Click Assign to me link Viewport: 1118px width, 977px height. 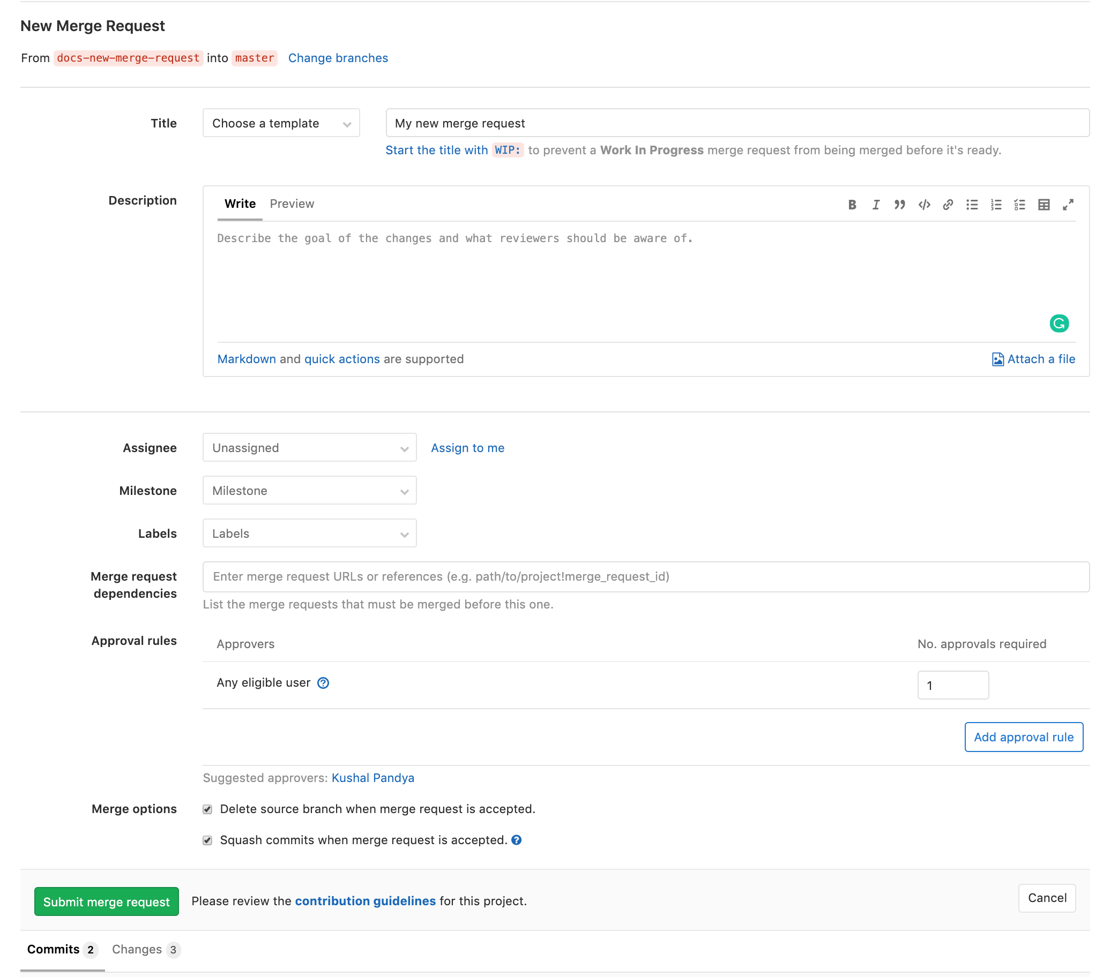pyautogui.click(x=468, y=448)
